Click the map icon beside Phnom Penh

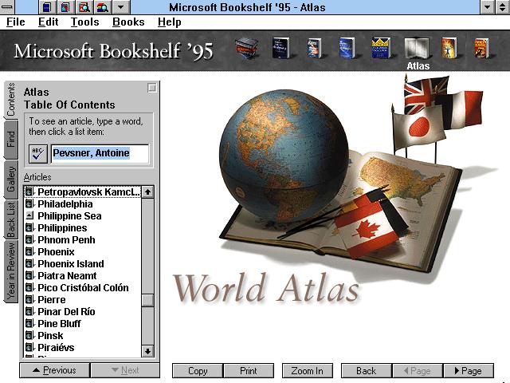[29, 239]
